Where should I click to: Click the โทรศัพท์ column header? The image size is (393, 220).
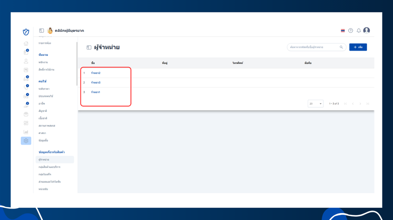238,63
